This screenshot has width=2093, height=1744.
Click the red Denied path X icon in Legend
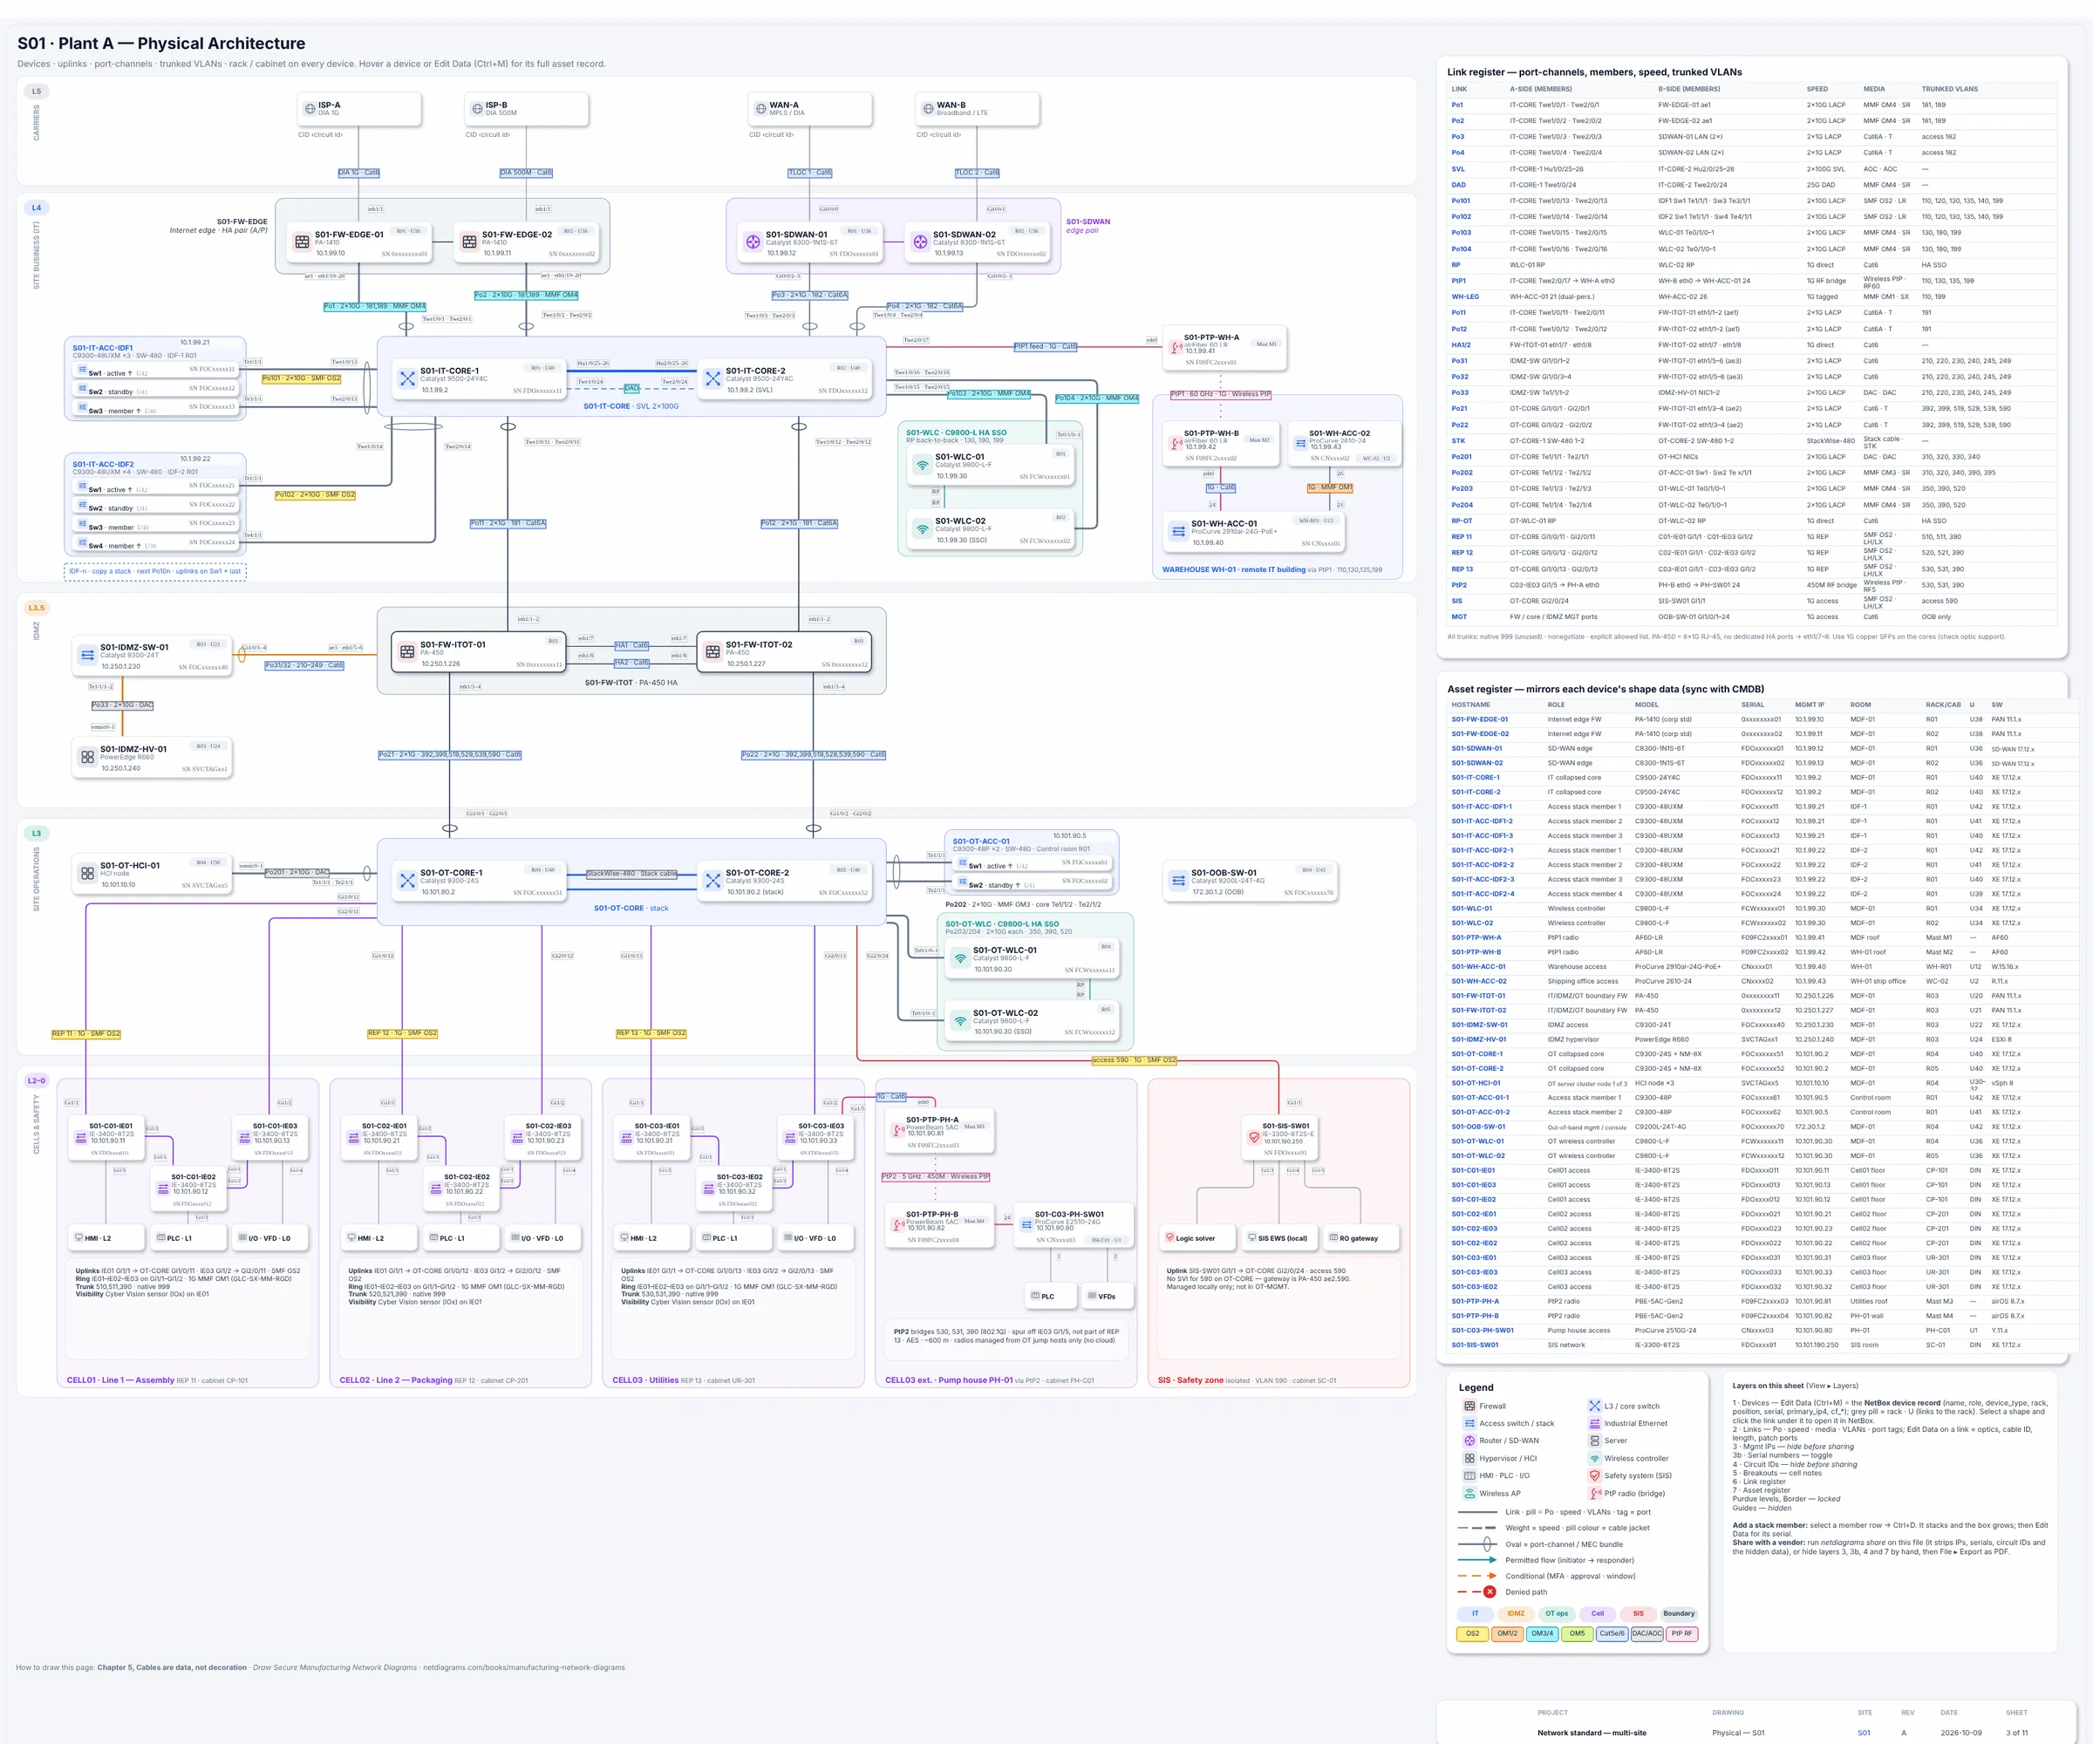click(1490, 1591)
